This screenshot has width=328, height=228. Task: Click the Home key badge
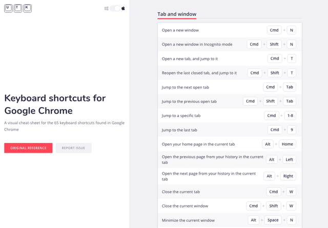(288, 144)
